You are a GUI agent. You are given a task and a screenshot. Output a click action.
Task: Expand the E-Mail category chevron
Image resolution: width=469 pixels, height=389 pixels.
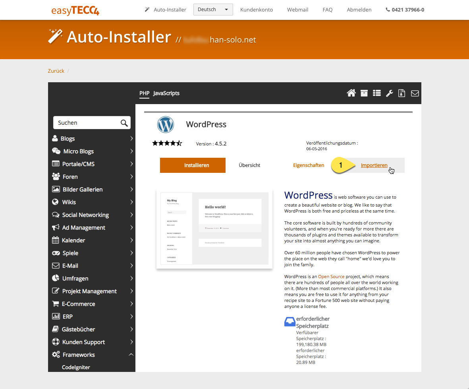pos(131,265)
